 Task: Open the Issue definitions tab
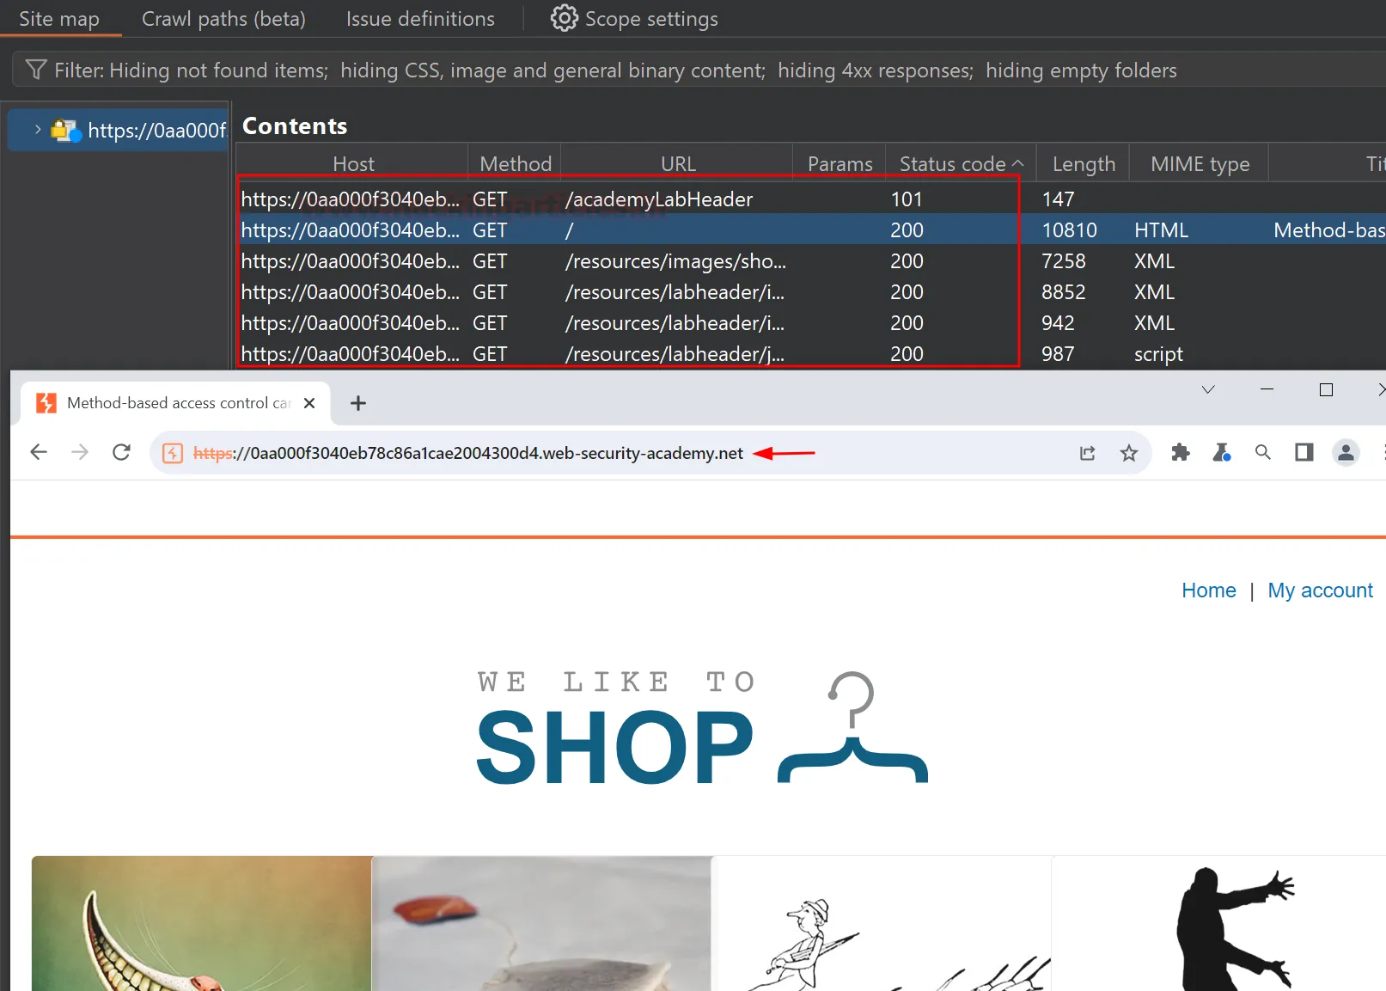point(420,19)
